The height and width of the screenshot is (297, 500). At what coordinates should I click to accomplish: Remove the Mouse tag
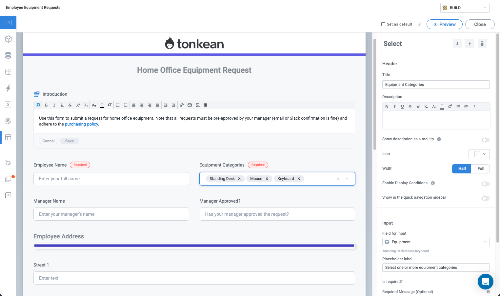[267, 179]
